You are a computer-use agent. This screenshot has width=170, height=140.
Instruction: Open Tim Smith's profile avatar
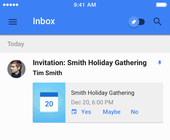click(16, 69)
